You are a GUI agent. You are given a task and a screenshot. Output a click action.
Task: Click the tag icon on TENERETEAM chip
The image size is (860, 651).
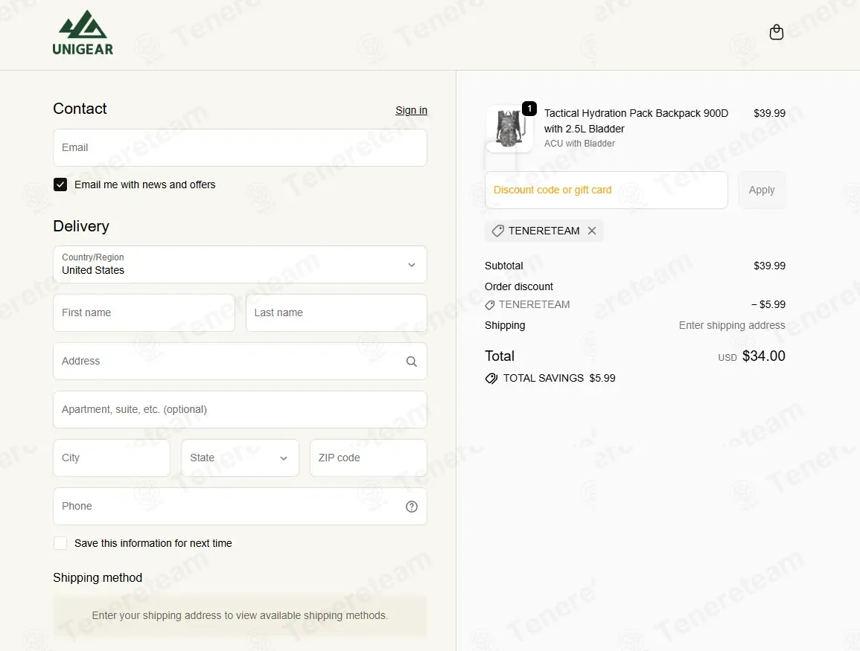coord(497,231)
